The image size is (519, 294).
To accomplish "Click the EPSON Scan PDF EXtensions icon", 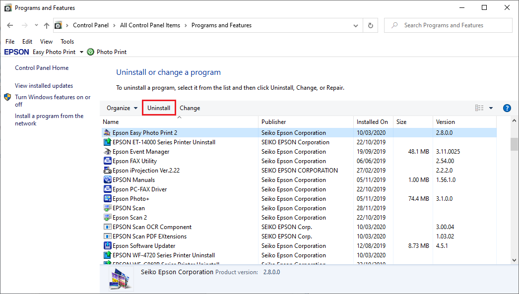I will [107, 236].
